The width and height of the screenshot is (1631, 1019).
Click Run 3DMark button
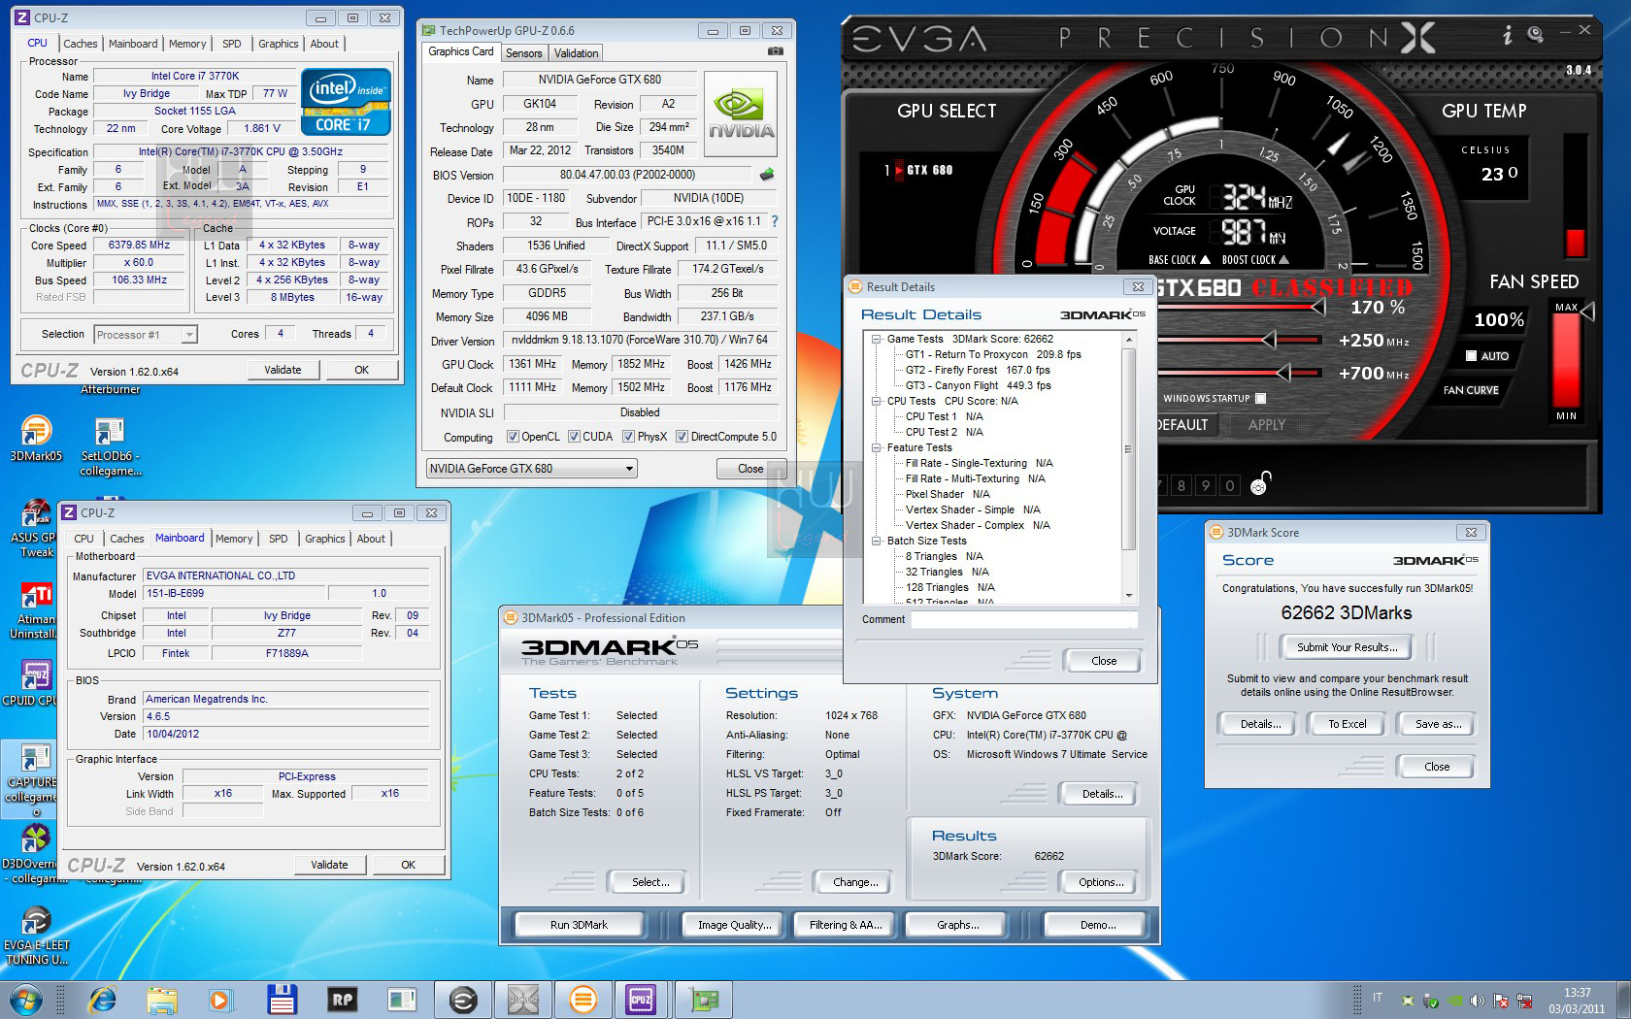[579, 925]
